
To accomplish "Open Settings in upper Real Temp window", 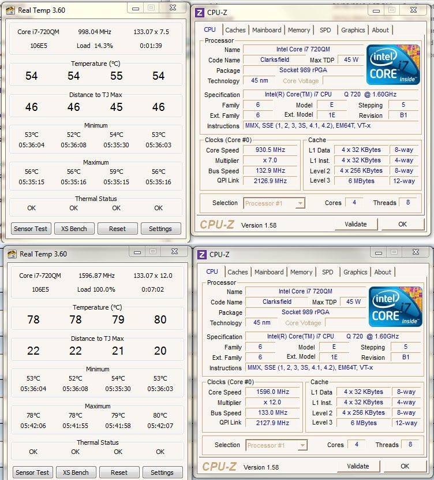I will [160, 229].
